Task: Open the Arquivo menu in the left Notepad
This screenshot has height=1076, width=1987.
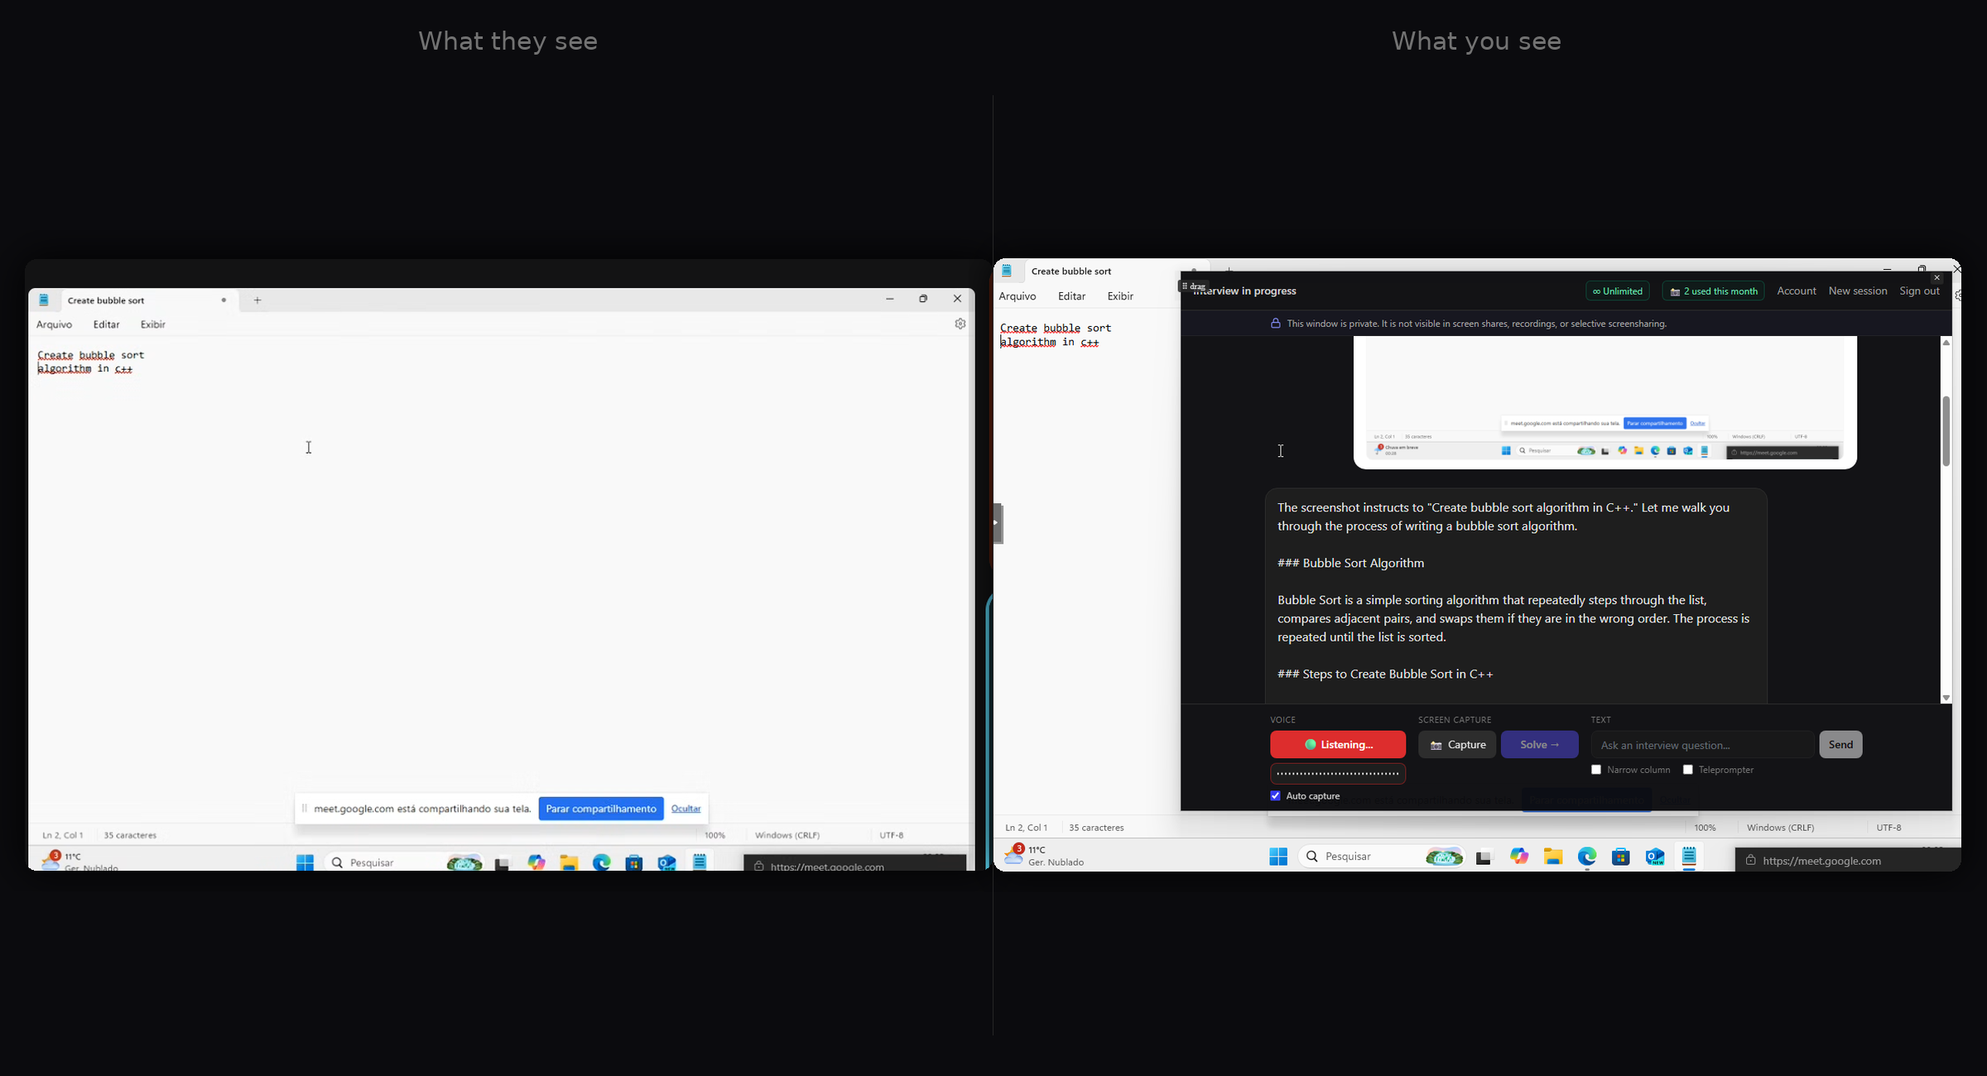Action: click(x=55, y=324)
